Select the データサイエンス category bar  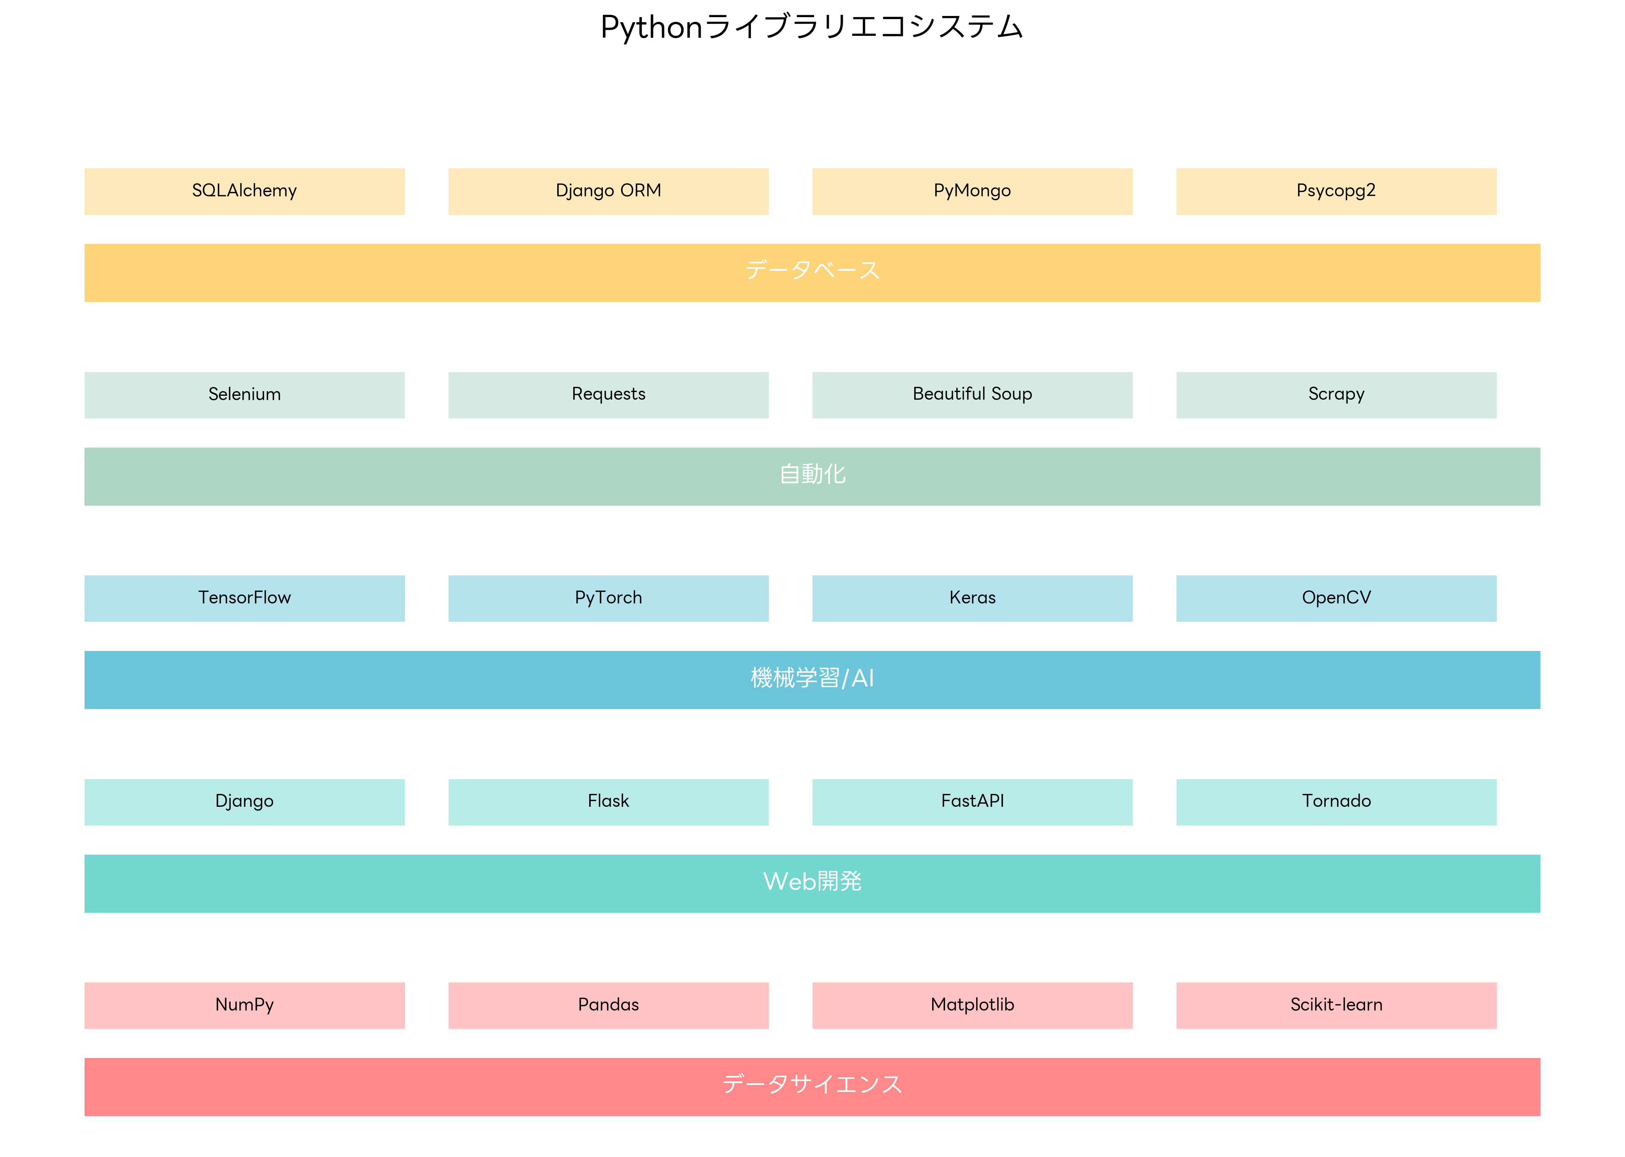[812, 1087]
